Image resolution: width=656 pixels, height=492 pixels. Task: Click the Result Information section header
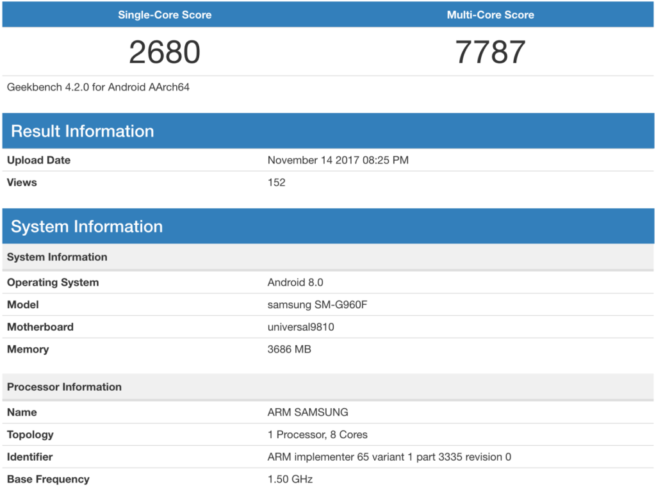point(328,131)
